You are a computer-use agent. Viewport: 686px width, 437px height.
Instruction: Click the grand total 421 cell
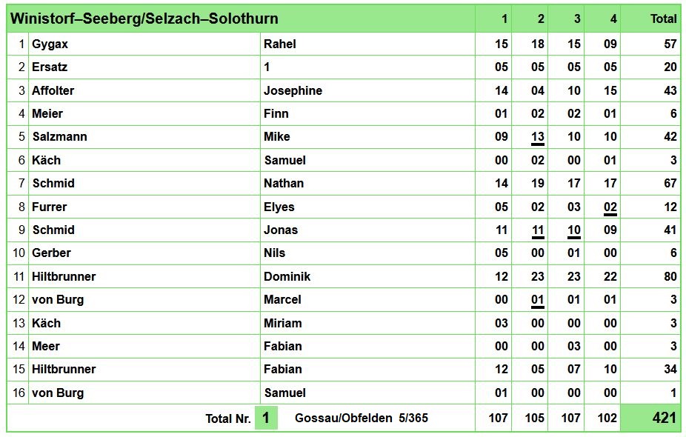650,417
